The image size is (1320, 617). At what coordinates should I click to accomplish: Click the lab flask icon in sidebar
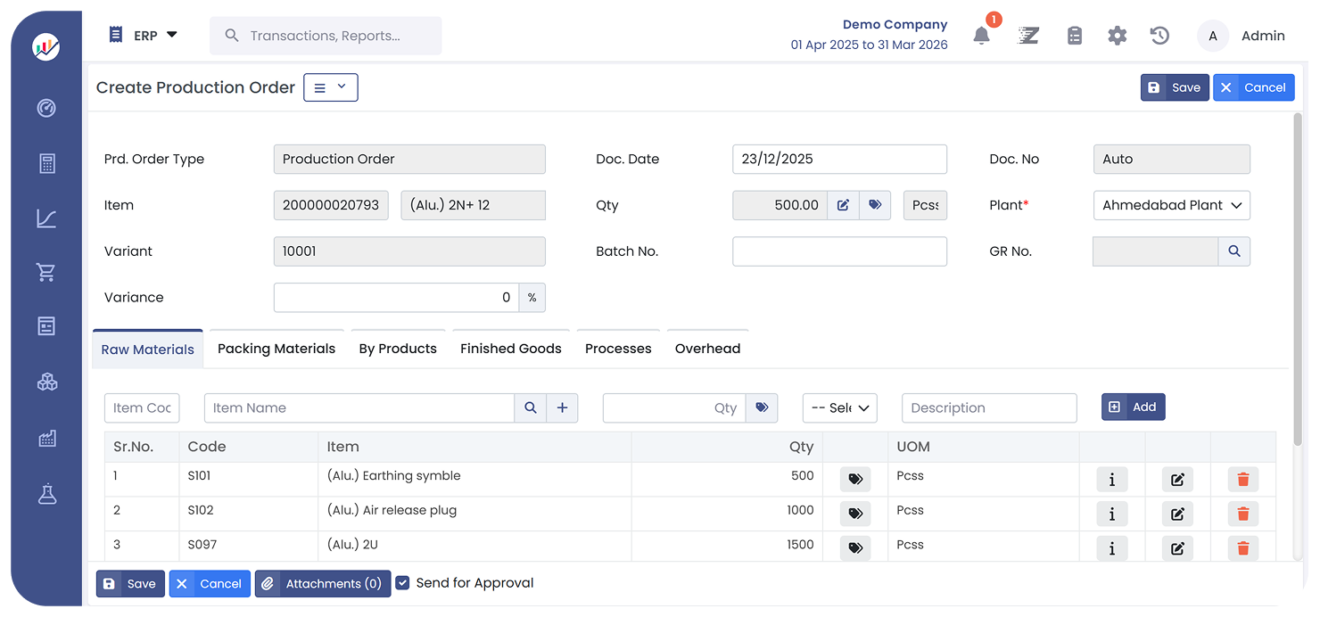[46, 494]
